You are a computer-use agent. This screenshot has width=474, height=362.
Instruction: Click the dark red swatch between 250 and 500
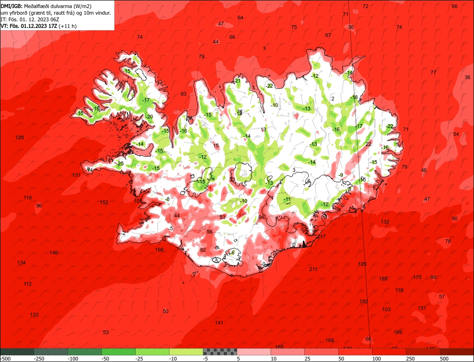pos(423,352)
